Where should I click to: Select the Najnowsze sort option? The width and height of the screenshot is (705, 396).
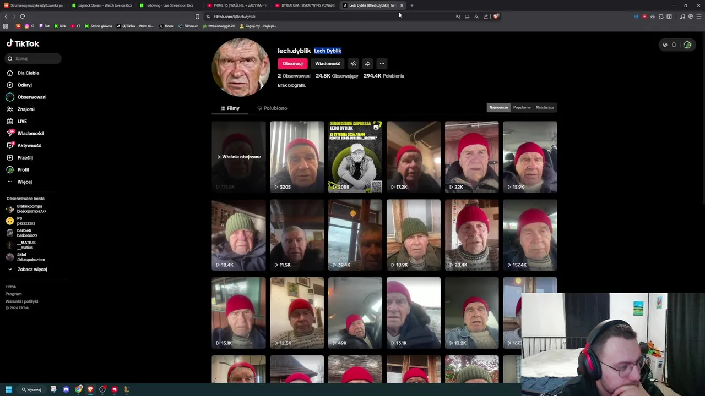click(x=498, y=107)
